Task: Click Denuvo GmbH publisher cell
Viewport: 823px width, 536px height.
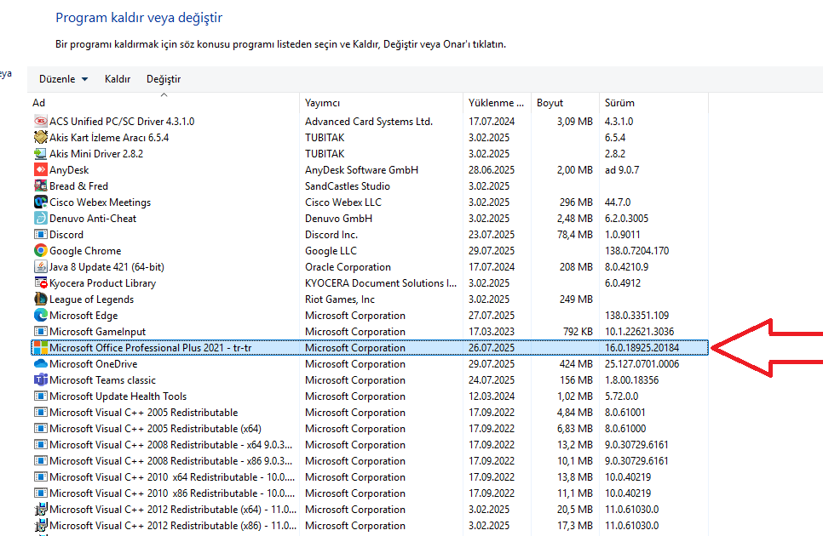Action: click(x=338, y=219)
